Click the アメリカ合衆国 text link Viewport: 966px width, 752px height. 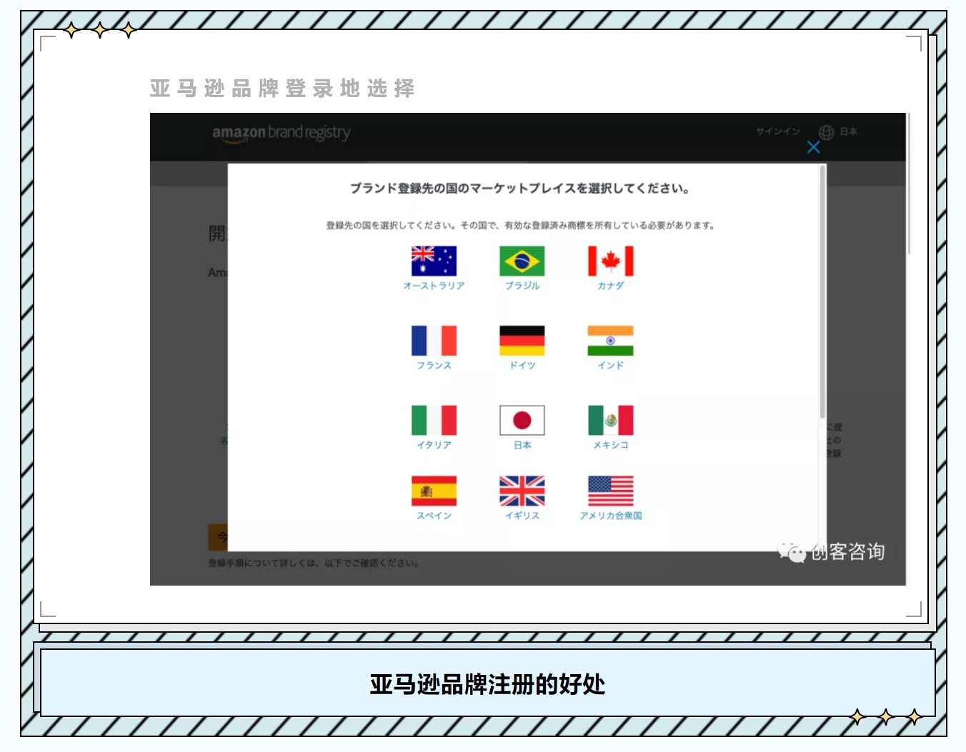pos(610,516)
